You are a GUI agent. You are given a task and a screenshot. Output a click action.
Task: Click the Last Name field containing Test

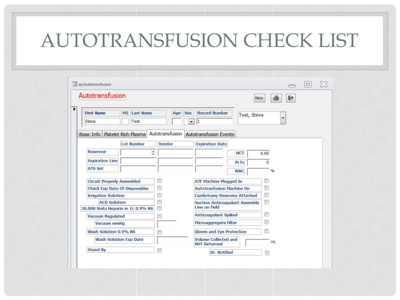pos(148,121)
